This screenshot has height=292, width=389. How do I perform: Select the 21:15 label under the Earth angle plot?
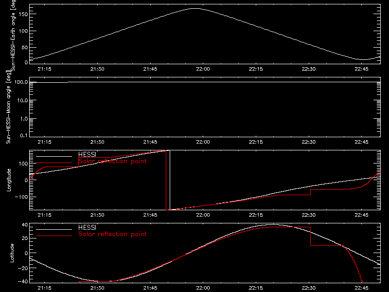(x=44, y=69)
